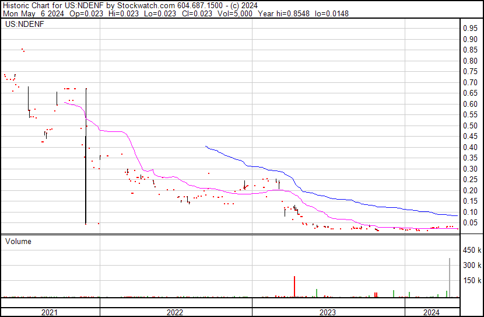Click the 0.50 price axis label
The height and width of the screenshot is (317, 484).
tap(471, 126)
